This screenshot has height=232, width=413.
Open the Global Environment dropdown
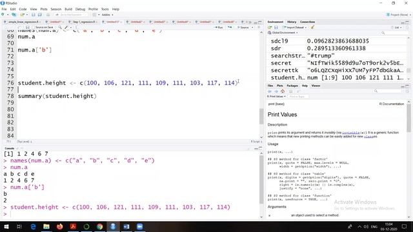point(283,33)
